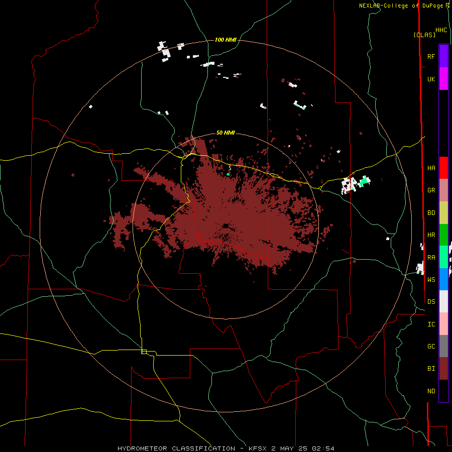Click the GC legend label
The height and width of the screenshot is (452, 452).
click(431, 346)
